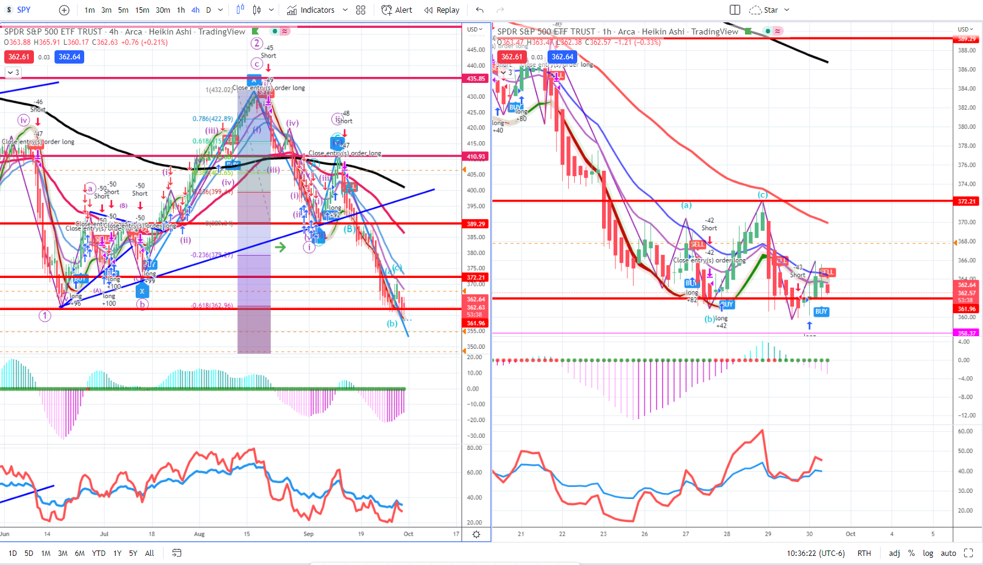
Task: Click the fullscreen mode icon
Action: coord(968,553)
